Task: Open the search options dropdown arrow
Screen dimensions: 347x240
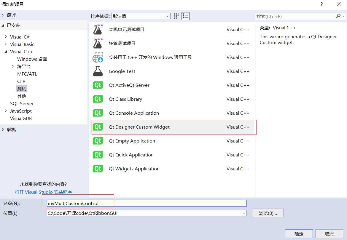Action: click(343, 16)
